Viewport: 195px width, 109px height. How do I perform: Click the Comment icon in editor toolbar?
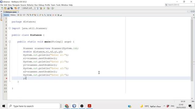pyautogui.click(x=58, y=15)
